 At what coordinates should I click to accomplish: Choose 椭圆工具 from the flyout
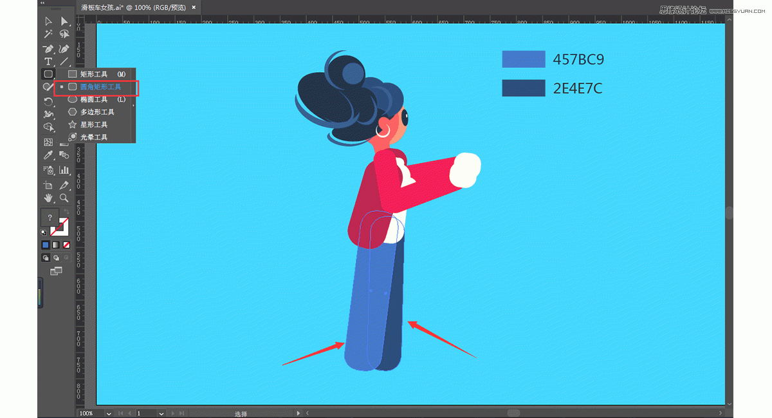click(x=93, y=99)
